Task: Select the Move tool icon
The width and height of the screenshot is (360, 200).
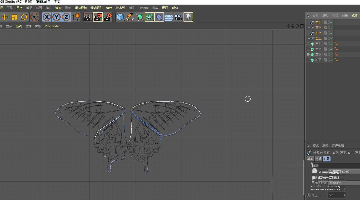Action: [x=5, y=17]
